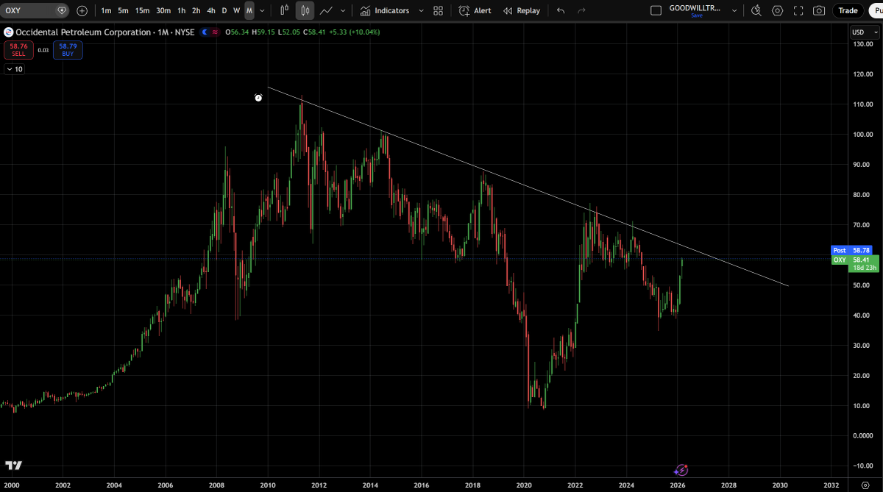Undo the last action
Screen dimensions: 883x492
561,11
